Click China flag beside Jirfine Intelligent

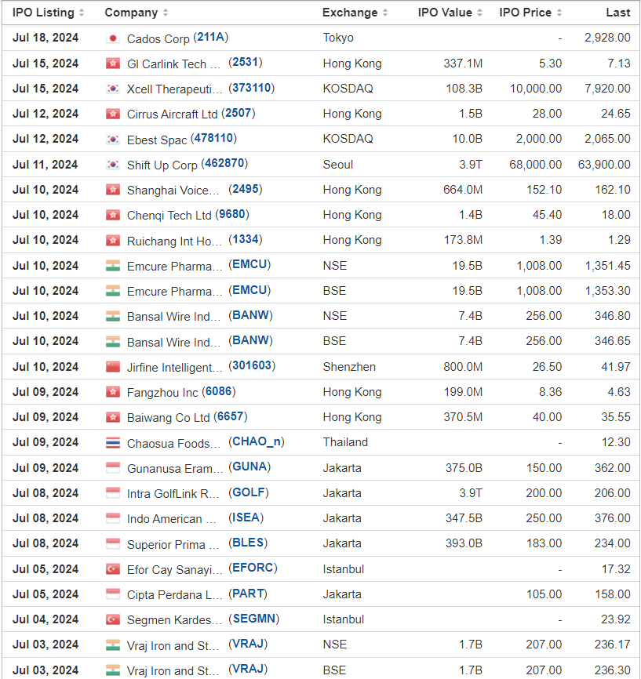point(113,367)
